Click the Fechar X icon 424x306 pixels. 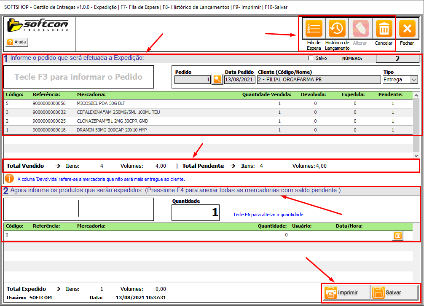coord(407,29)
